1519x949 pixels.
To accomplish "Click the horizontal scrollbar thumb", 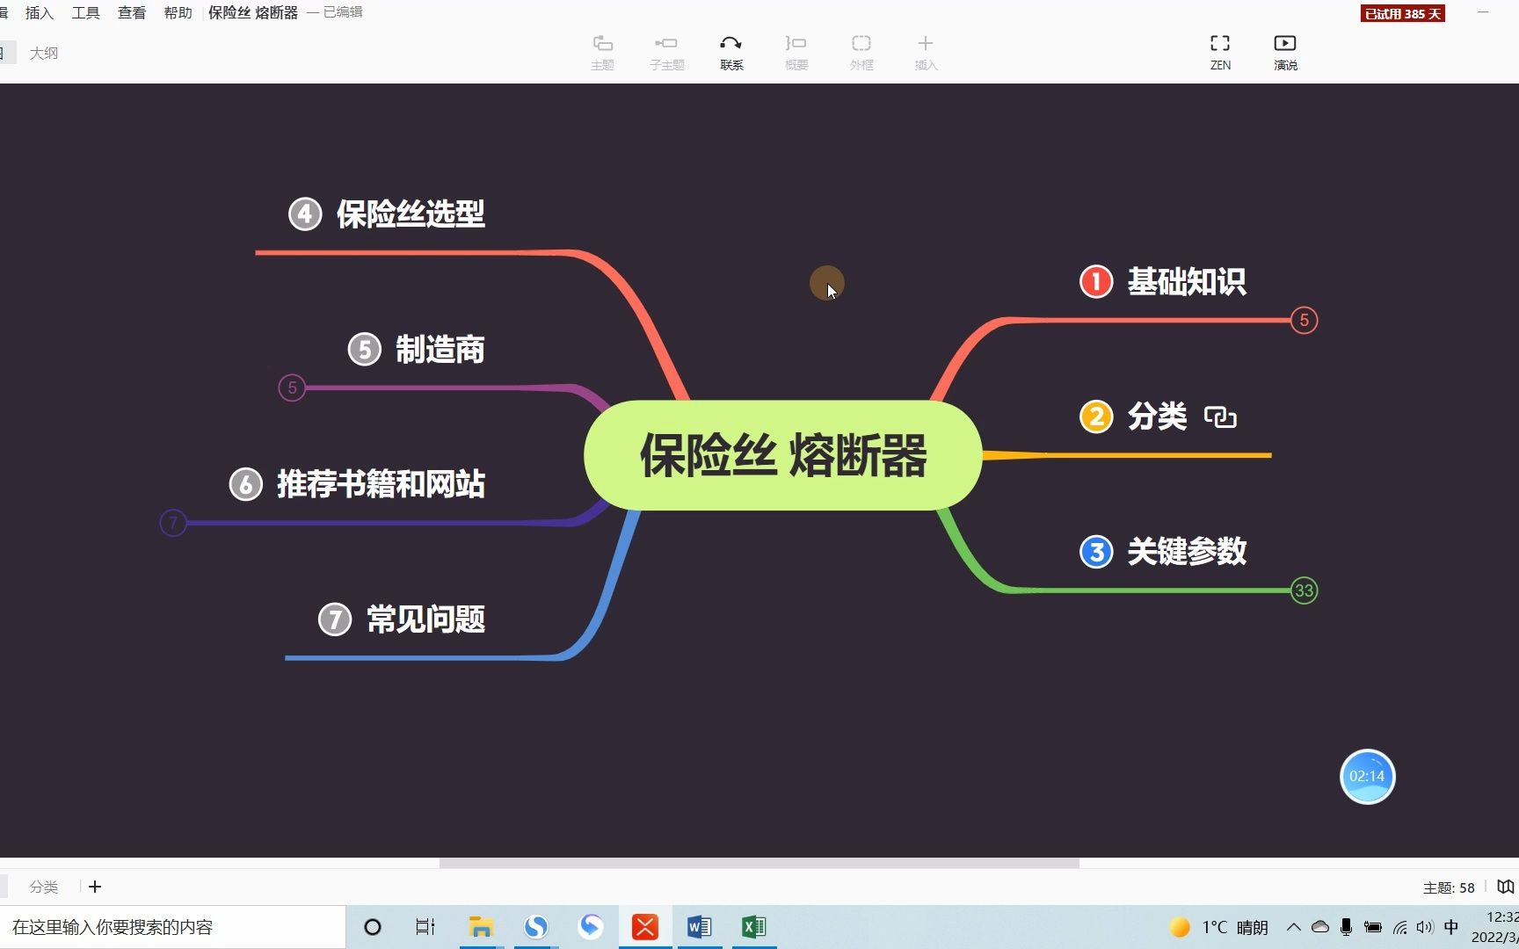I will 759,863.
